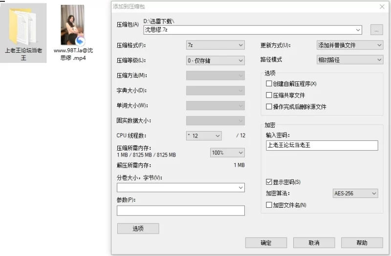
Task: Click the browse "..." button beside archive path
Action: pyautogui.click(x=376, y=30)
